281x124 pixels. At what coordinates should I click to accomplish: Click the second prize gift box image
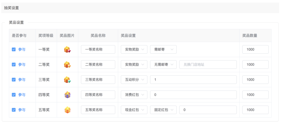pyautogui.click(x=67, y=64)
